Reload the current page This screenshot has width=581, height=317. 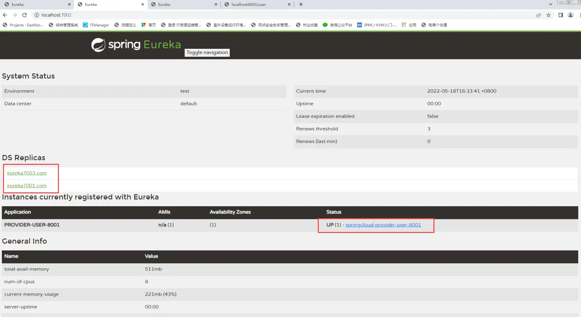click(24, 15)
